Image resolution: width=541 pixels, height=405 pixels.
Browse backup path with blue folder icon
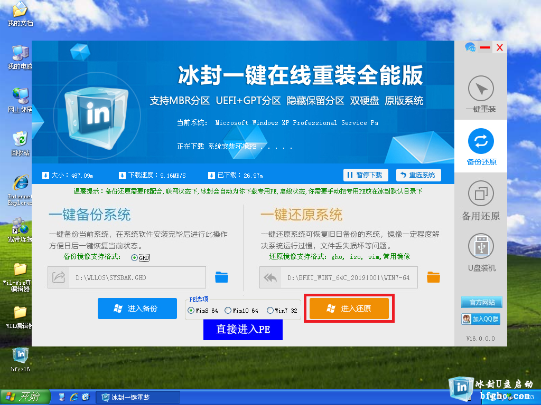coord(221,277)
